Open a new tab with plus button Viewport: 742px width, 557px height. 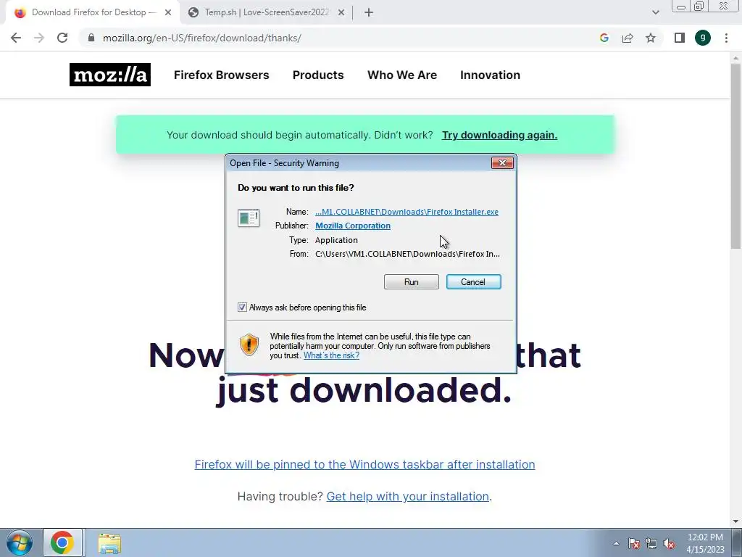click(x=369, y=13)
